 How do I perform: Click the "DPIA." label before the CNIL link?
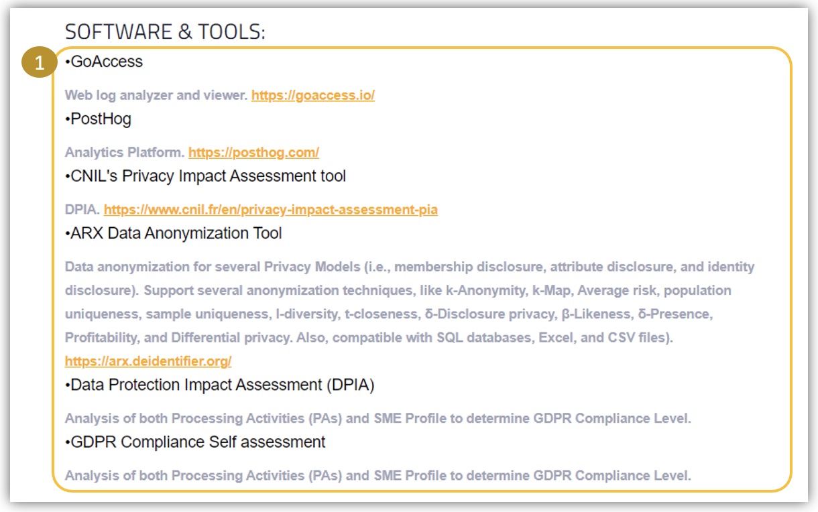tap(82, 210)
